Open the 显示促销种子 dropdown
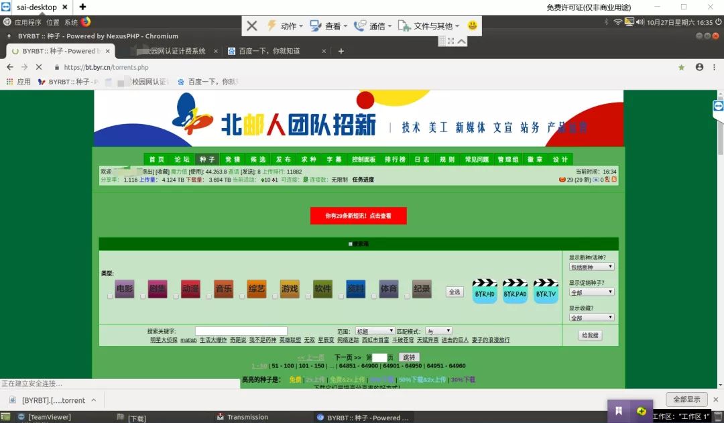Viewport: 724px width, 423px height. click(591, 292)
